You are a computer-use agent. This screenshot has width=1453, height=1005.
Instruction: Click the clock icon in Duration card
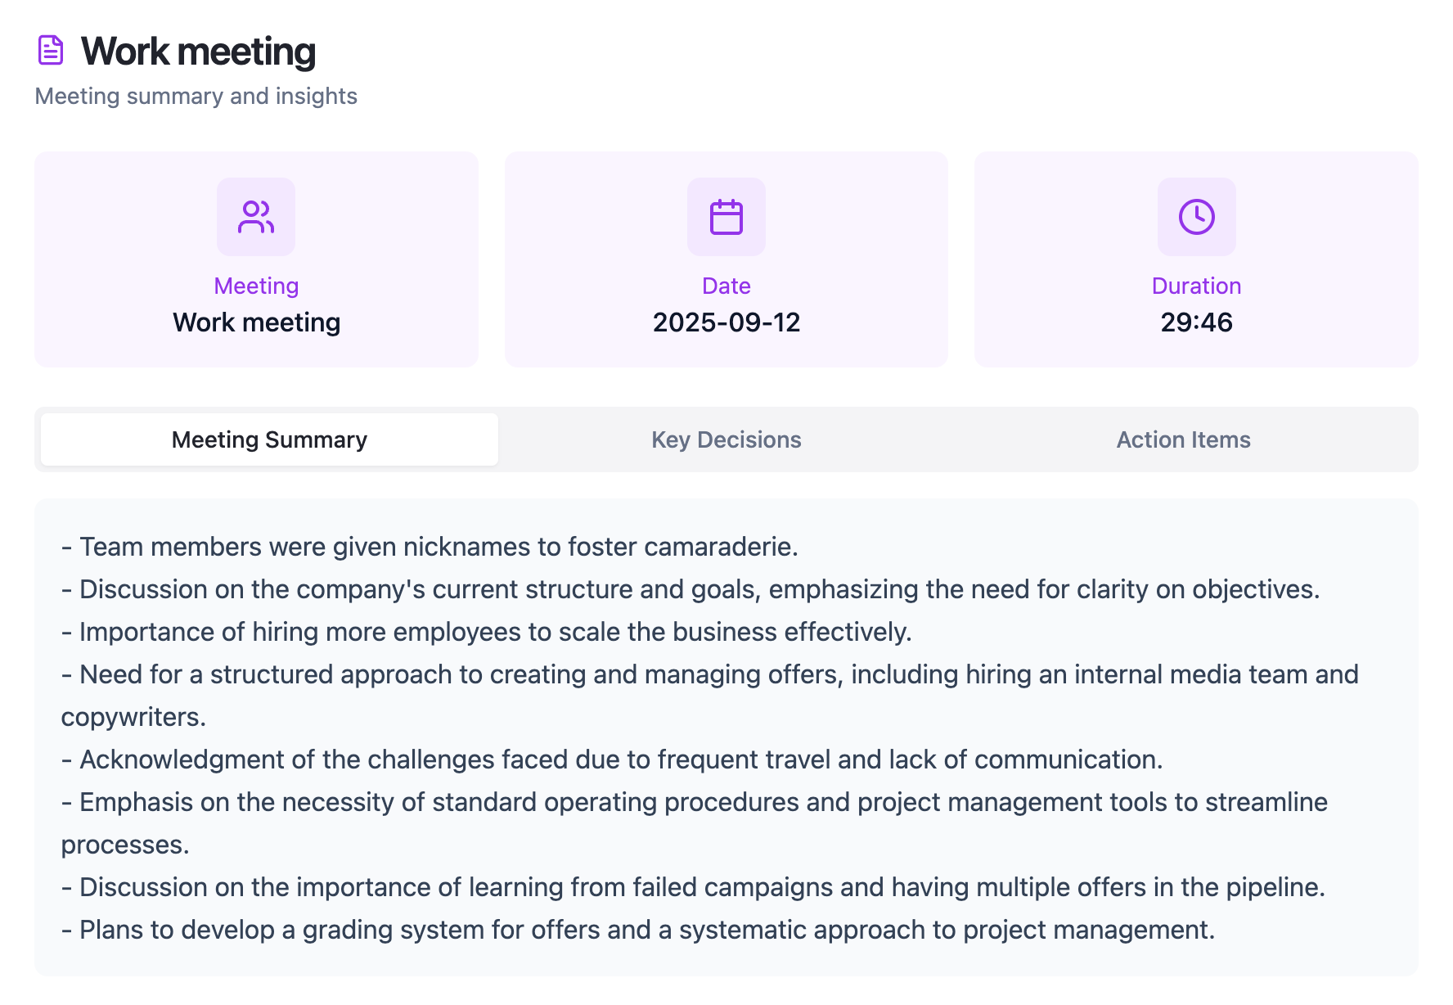[x=1196, y=217]
